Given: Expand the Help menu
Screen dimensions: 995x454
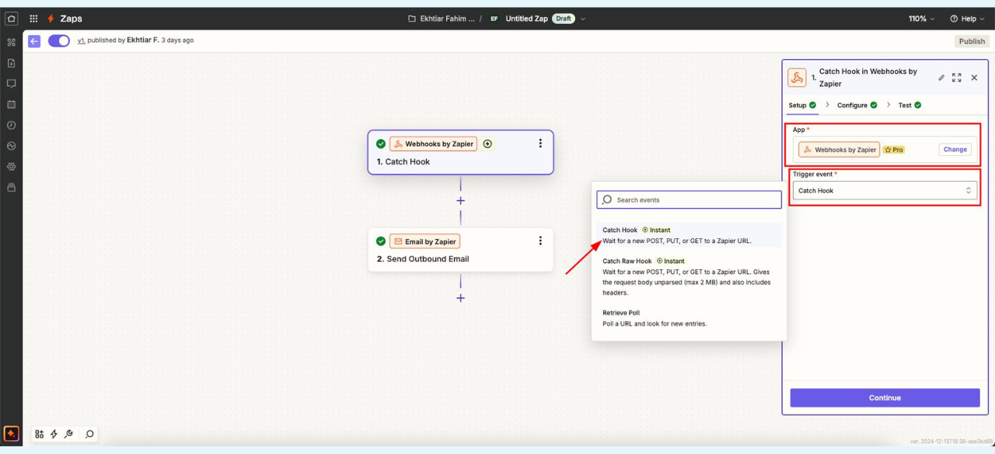Looking at the screenshot, I should (966, 19).
